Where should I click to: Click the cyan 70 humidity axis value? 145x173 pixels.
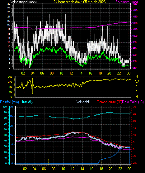click(5, 124)
